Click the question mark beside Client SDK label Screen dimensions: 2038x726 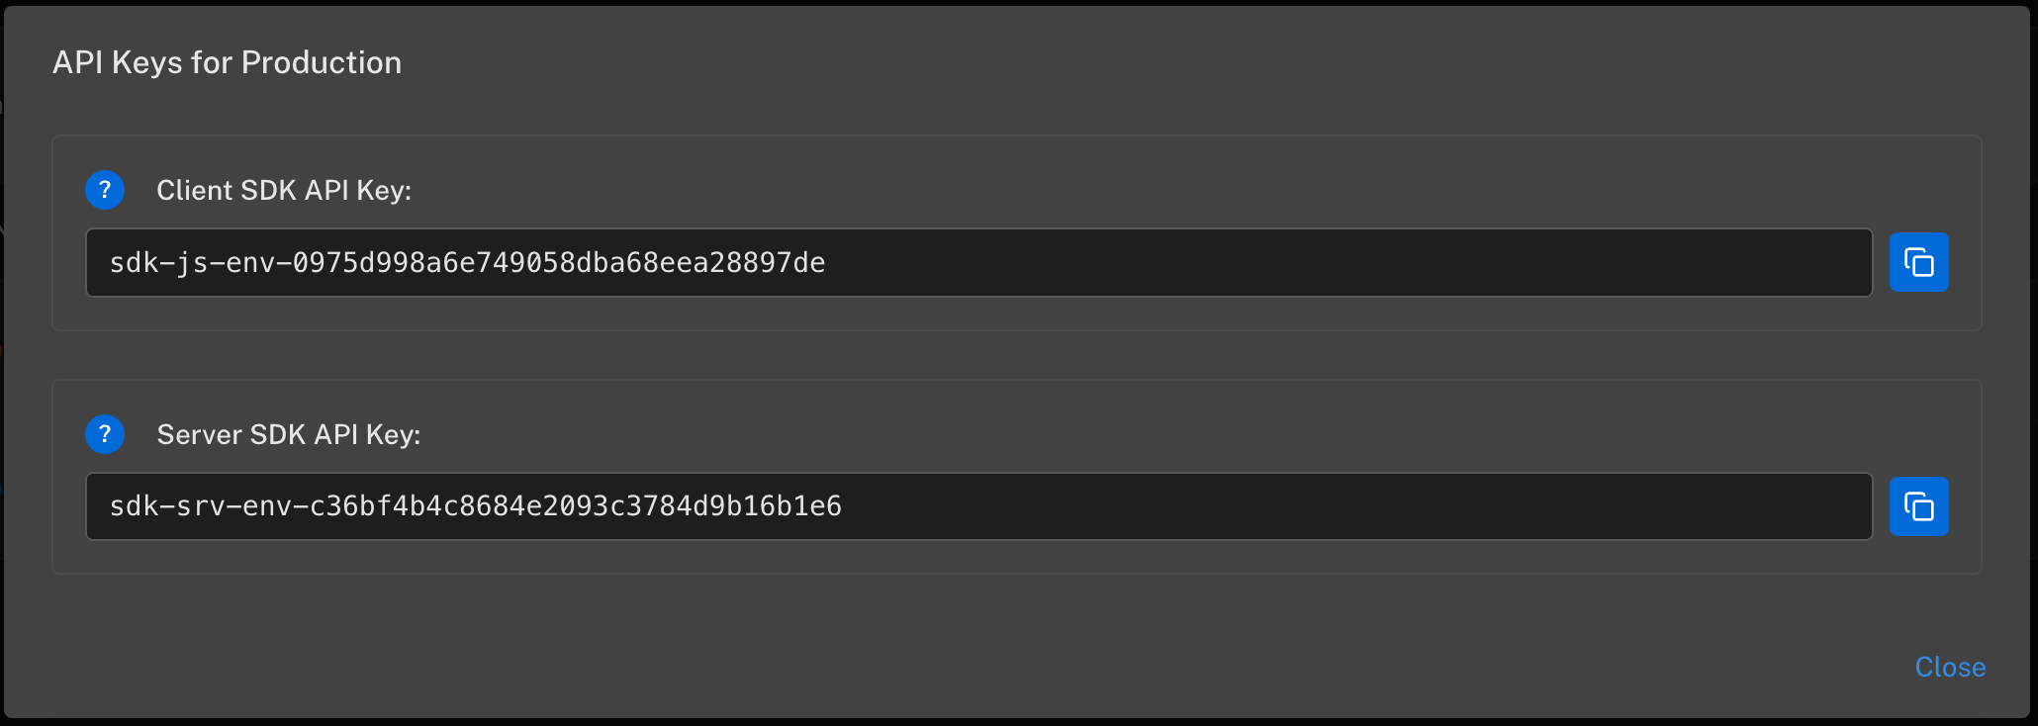pyautogui.click(x=104, y=190)
